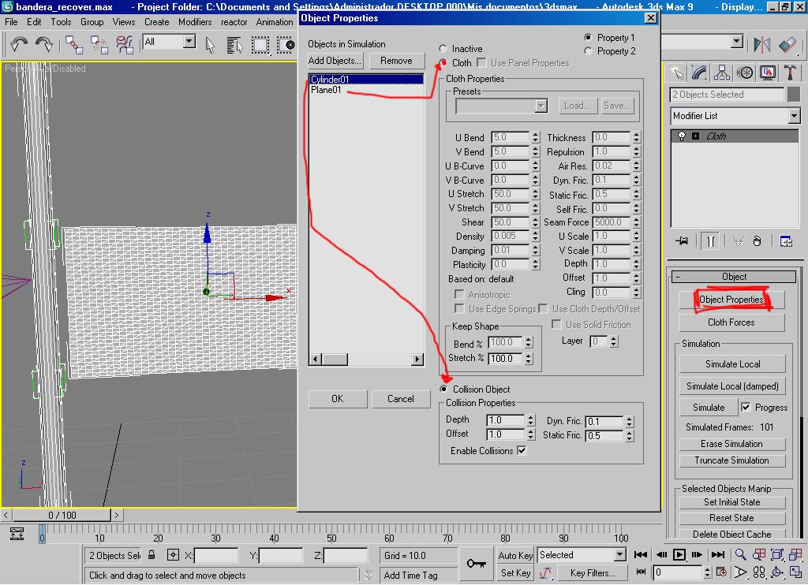Open the Time Configuration icon

pos(721,572)
